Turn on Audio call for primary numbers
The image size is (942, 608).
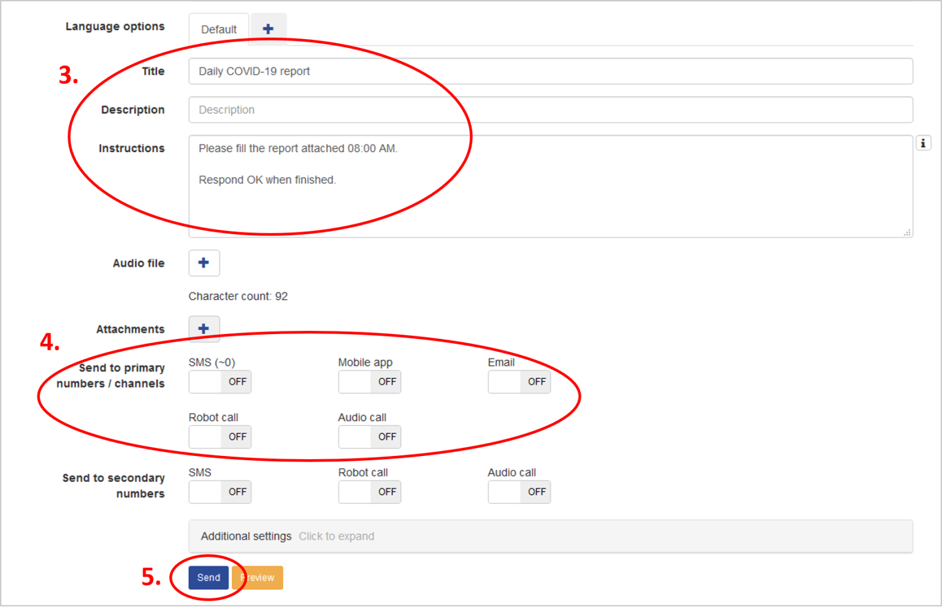click(369, 436)
